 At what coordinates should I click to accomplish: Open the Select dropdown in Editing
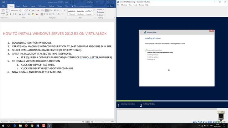pos(100,15)
